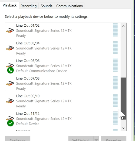This screenshot has height=141, width=135.
Task: Open device Properties button
Action: point(114,139)
